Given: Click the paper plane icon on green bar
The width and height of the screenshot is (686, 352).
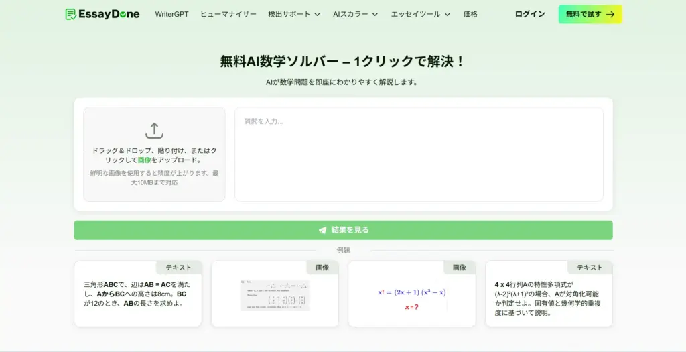Looking at the screenshot, I should (322, 230).
